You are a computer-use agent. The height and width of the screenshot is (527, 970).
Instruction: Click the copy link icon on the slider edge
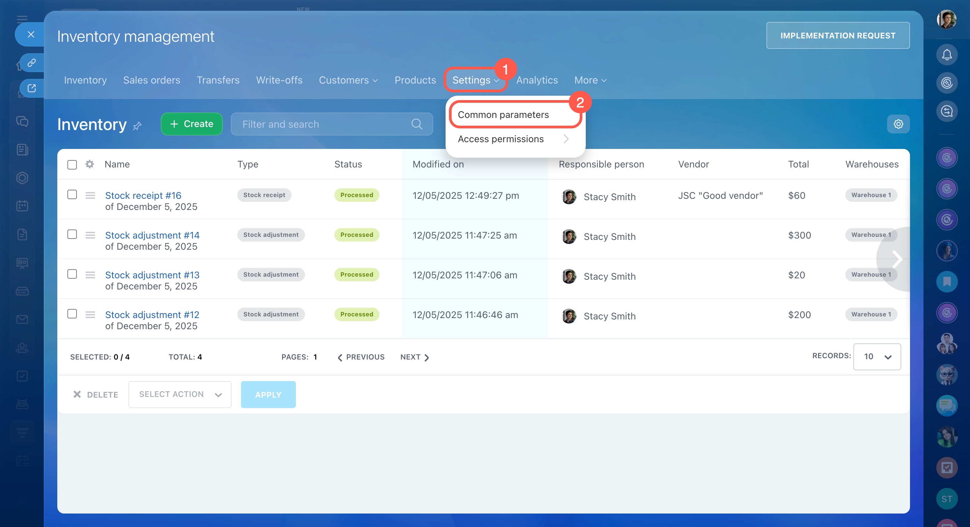[32, 62]
